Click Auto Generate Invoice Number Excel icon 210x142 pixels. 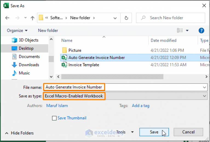(x=64, y=58)
